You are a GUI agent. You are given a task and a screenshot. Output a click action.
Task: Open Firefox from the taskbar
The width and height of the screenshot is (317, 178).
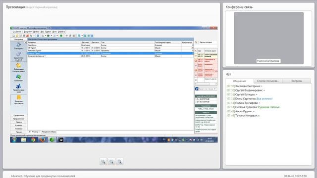42,139
